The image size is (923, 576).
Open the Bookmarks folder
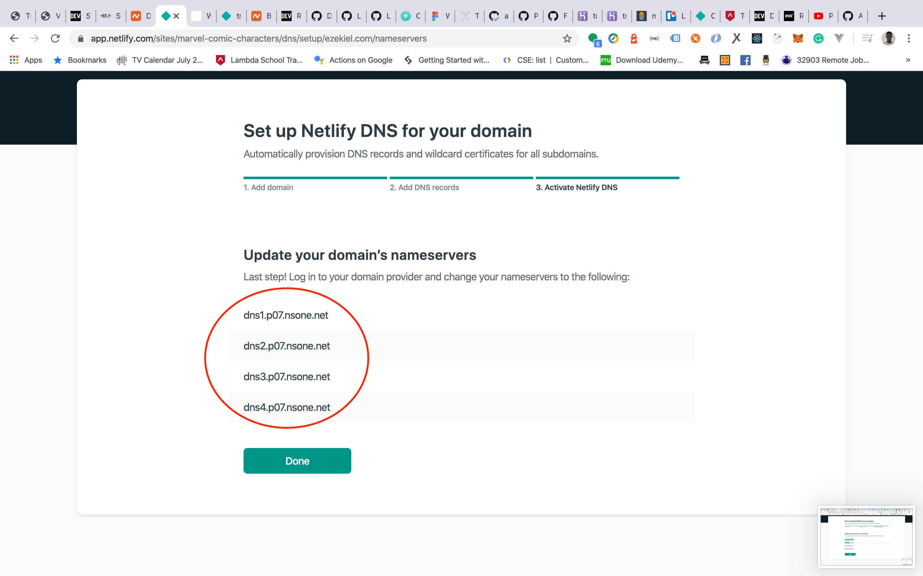(x=80, y=60)
